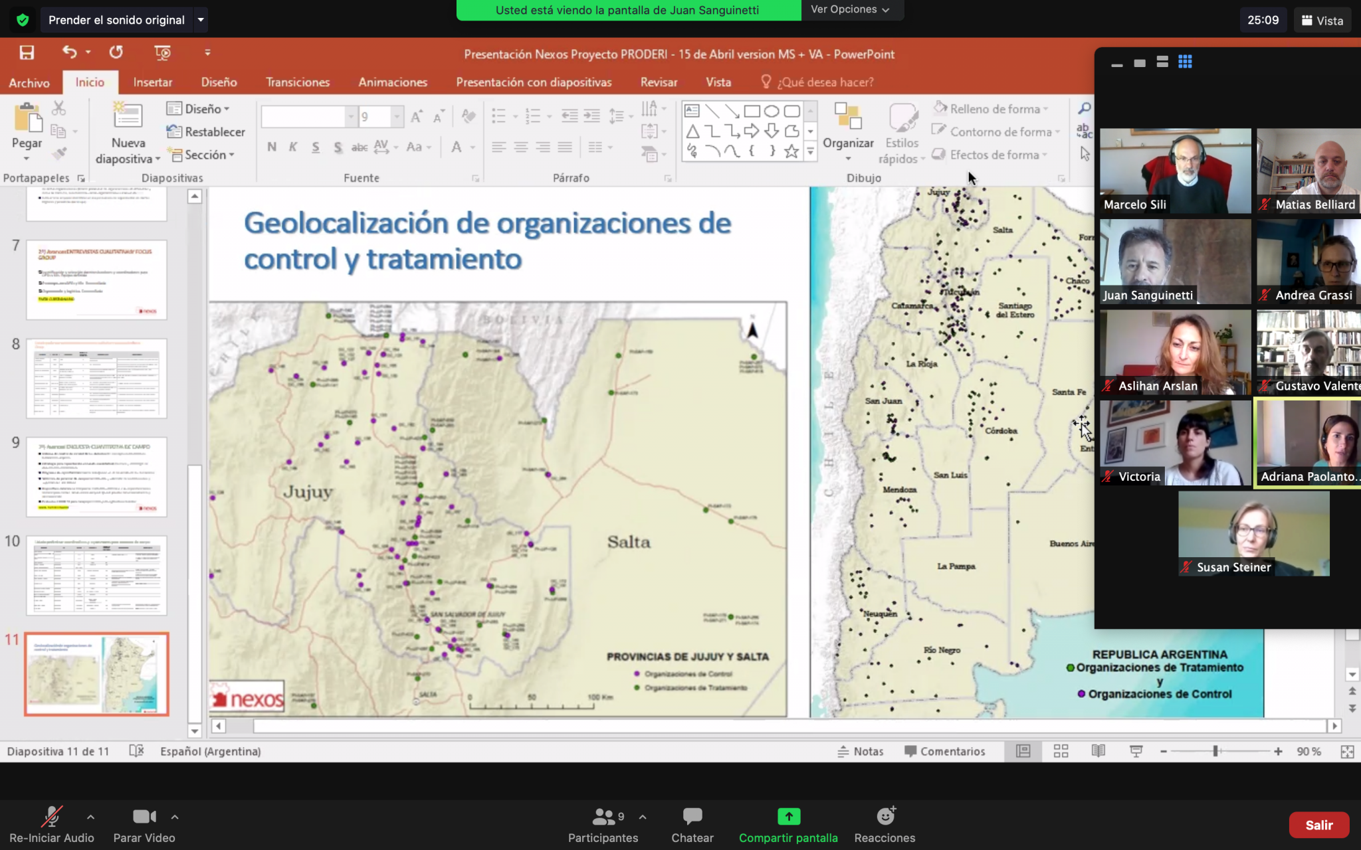Click the red Salir button
The width and height of the screenshot is (1361, 850).
pyautogui.click(x=1318, y=825)
